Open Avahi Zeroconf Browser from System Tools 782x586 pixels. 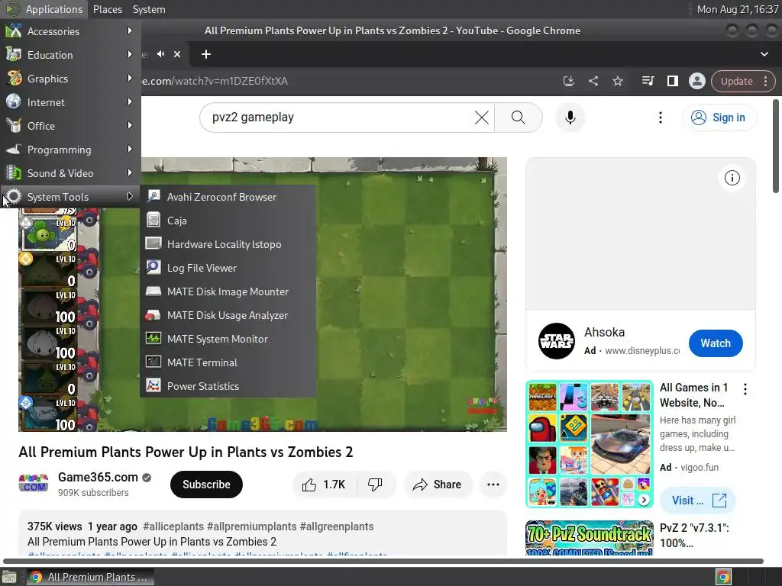228,197
